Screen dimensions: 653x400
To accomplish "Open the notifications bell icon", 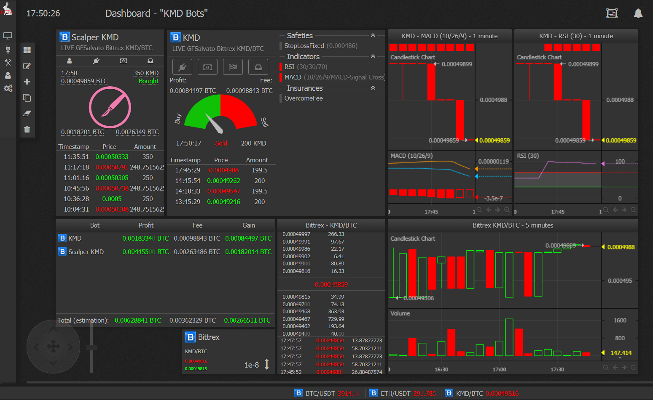I will tap(638, 13).
